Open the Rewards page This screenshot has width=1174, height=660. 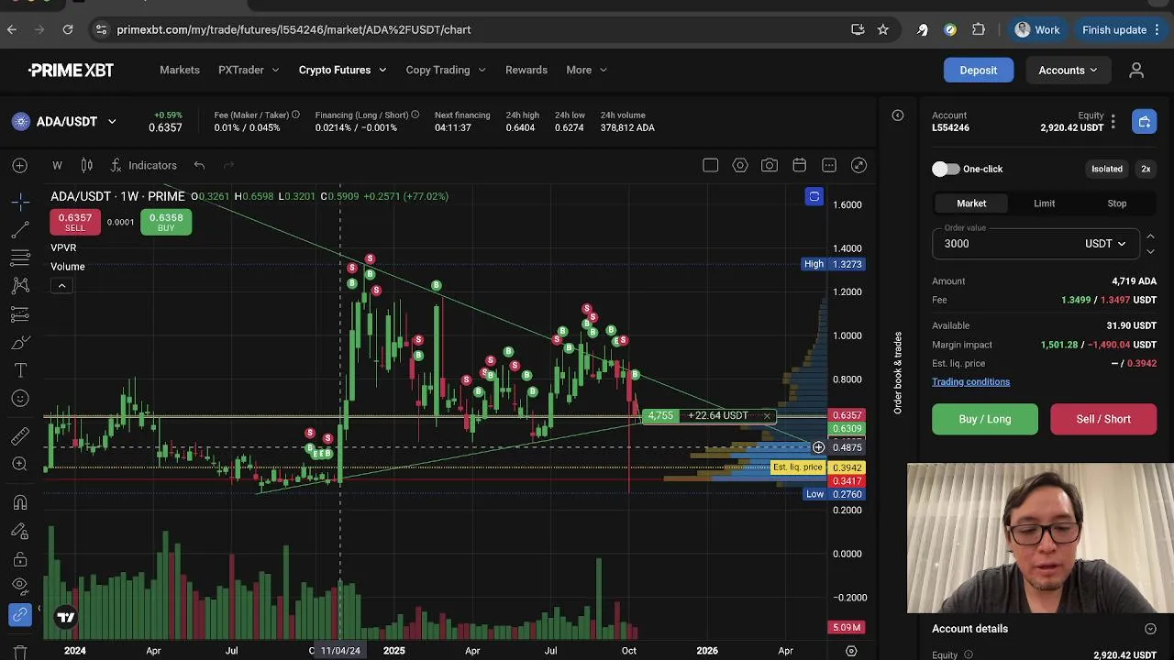pos(526,70)
